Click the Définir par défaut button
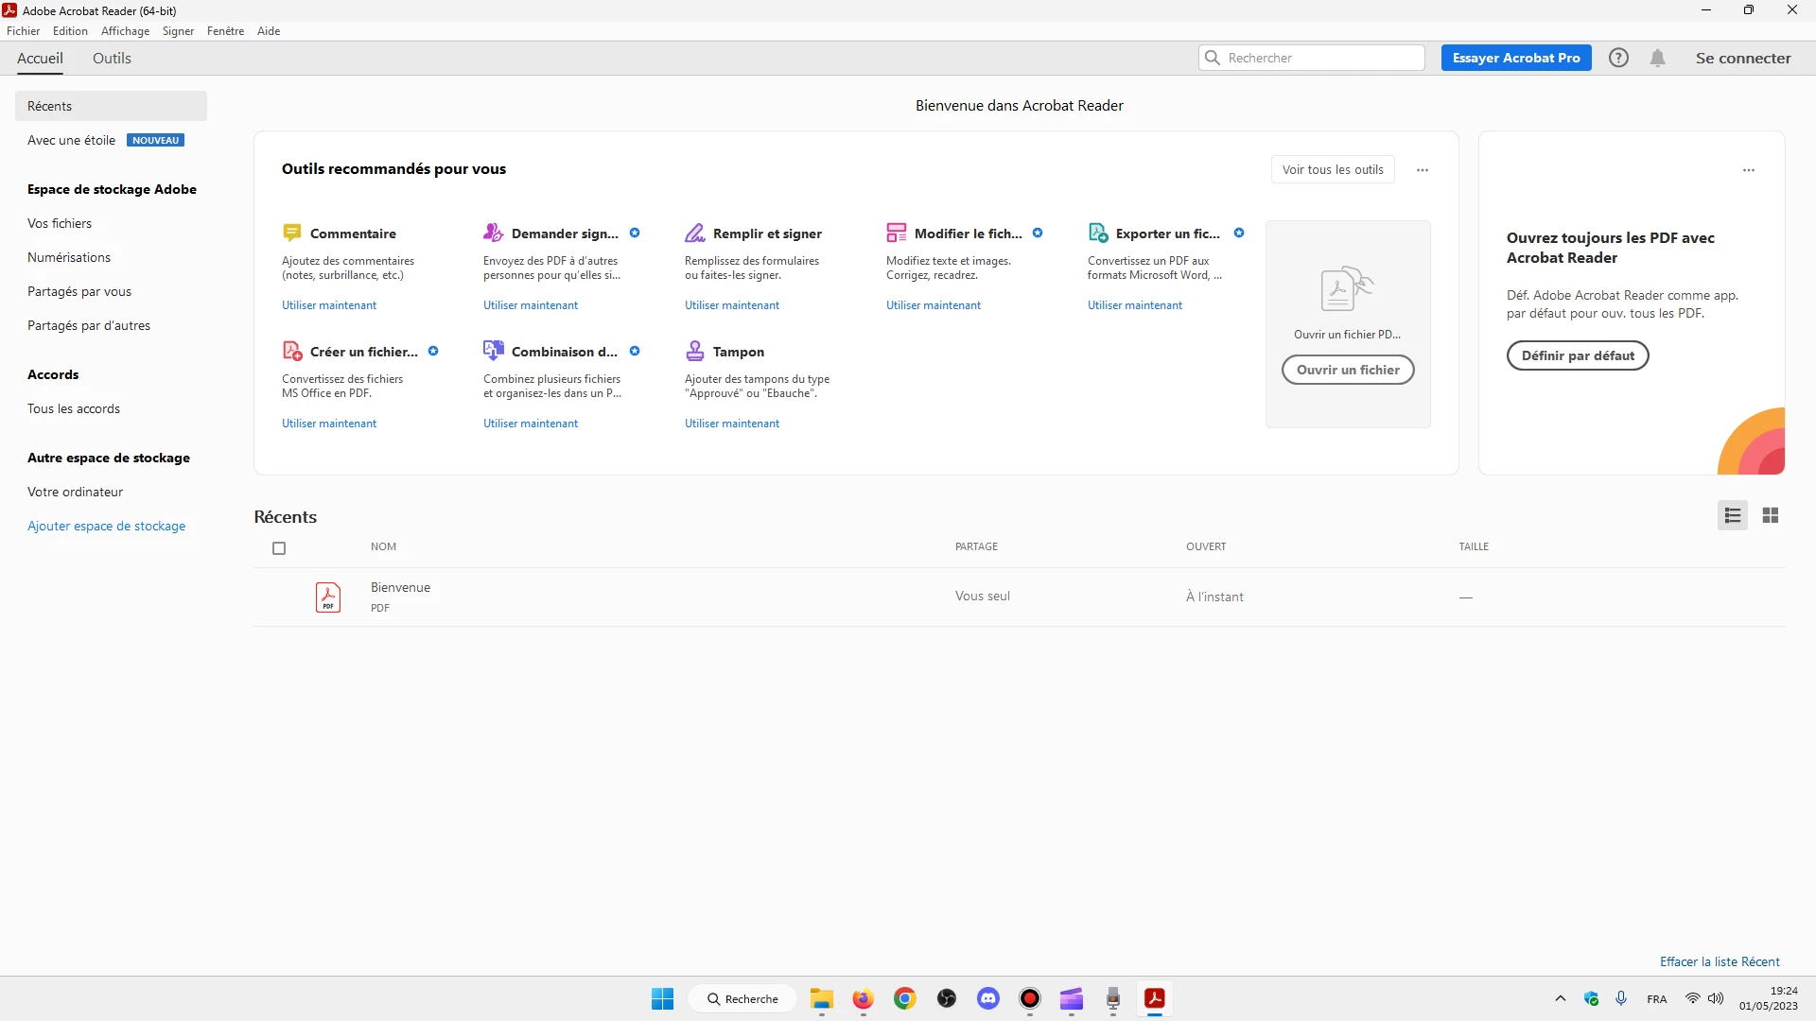This screenshot has width=1816, height=1021. tap(1578, 355)
